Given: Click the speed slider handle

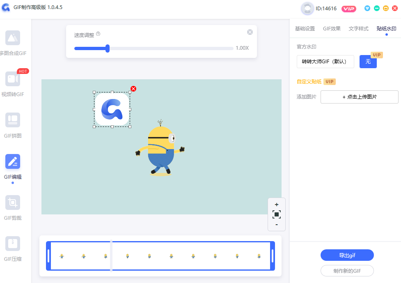Looking at the screenshot, I should (x=108, y=48).
